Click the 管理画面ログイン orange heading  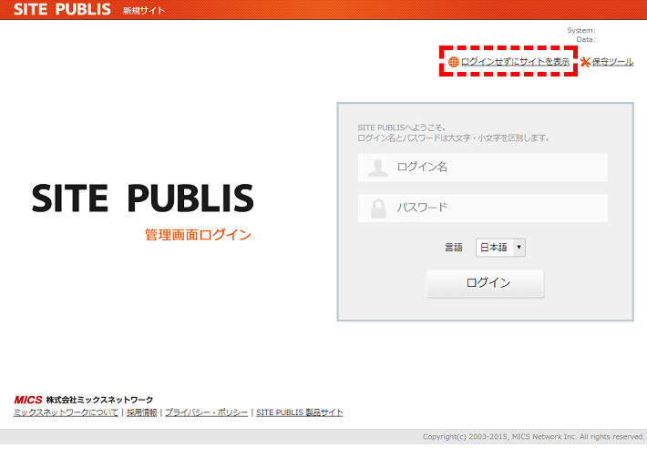point(198,235)
